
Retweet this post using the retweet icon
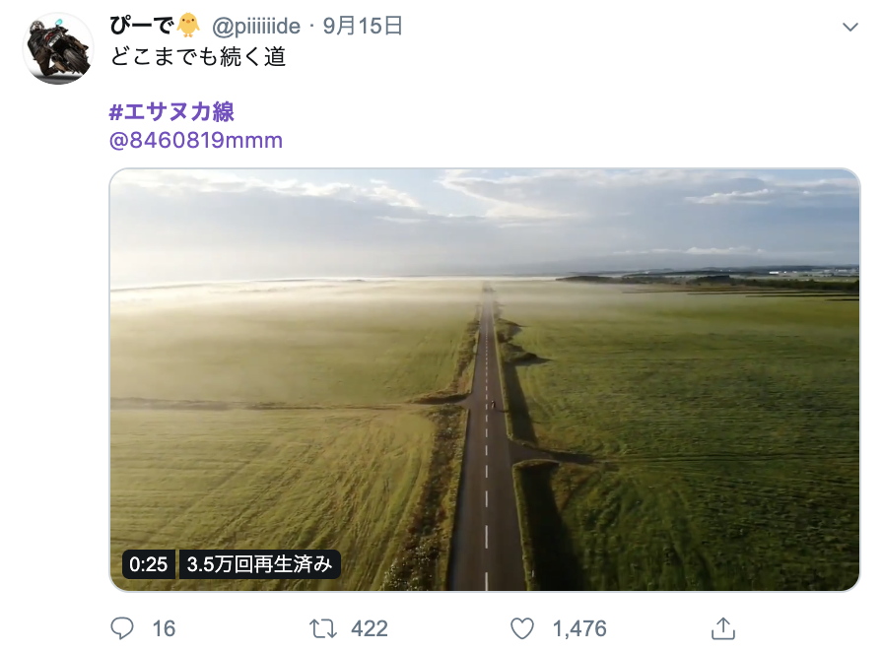coord(323,628)
